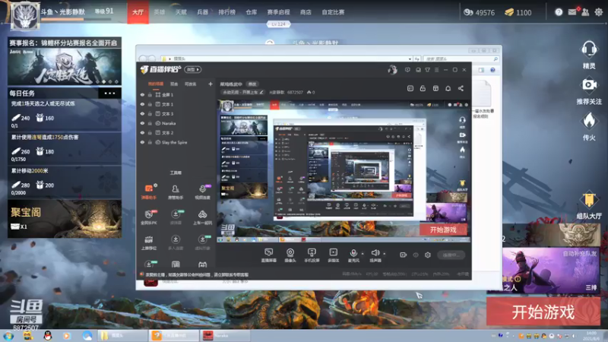Click the unlock padlock icon beside bell
The image size is (608, 342).
click(x=423, y=88)
